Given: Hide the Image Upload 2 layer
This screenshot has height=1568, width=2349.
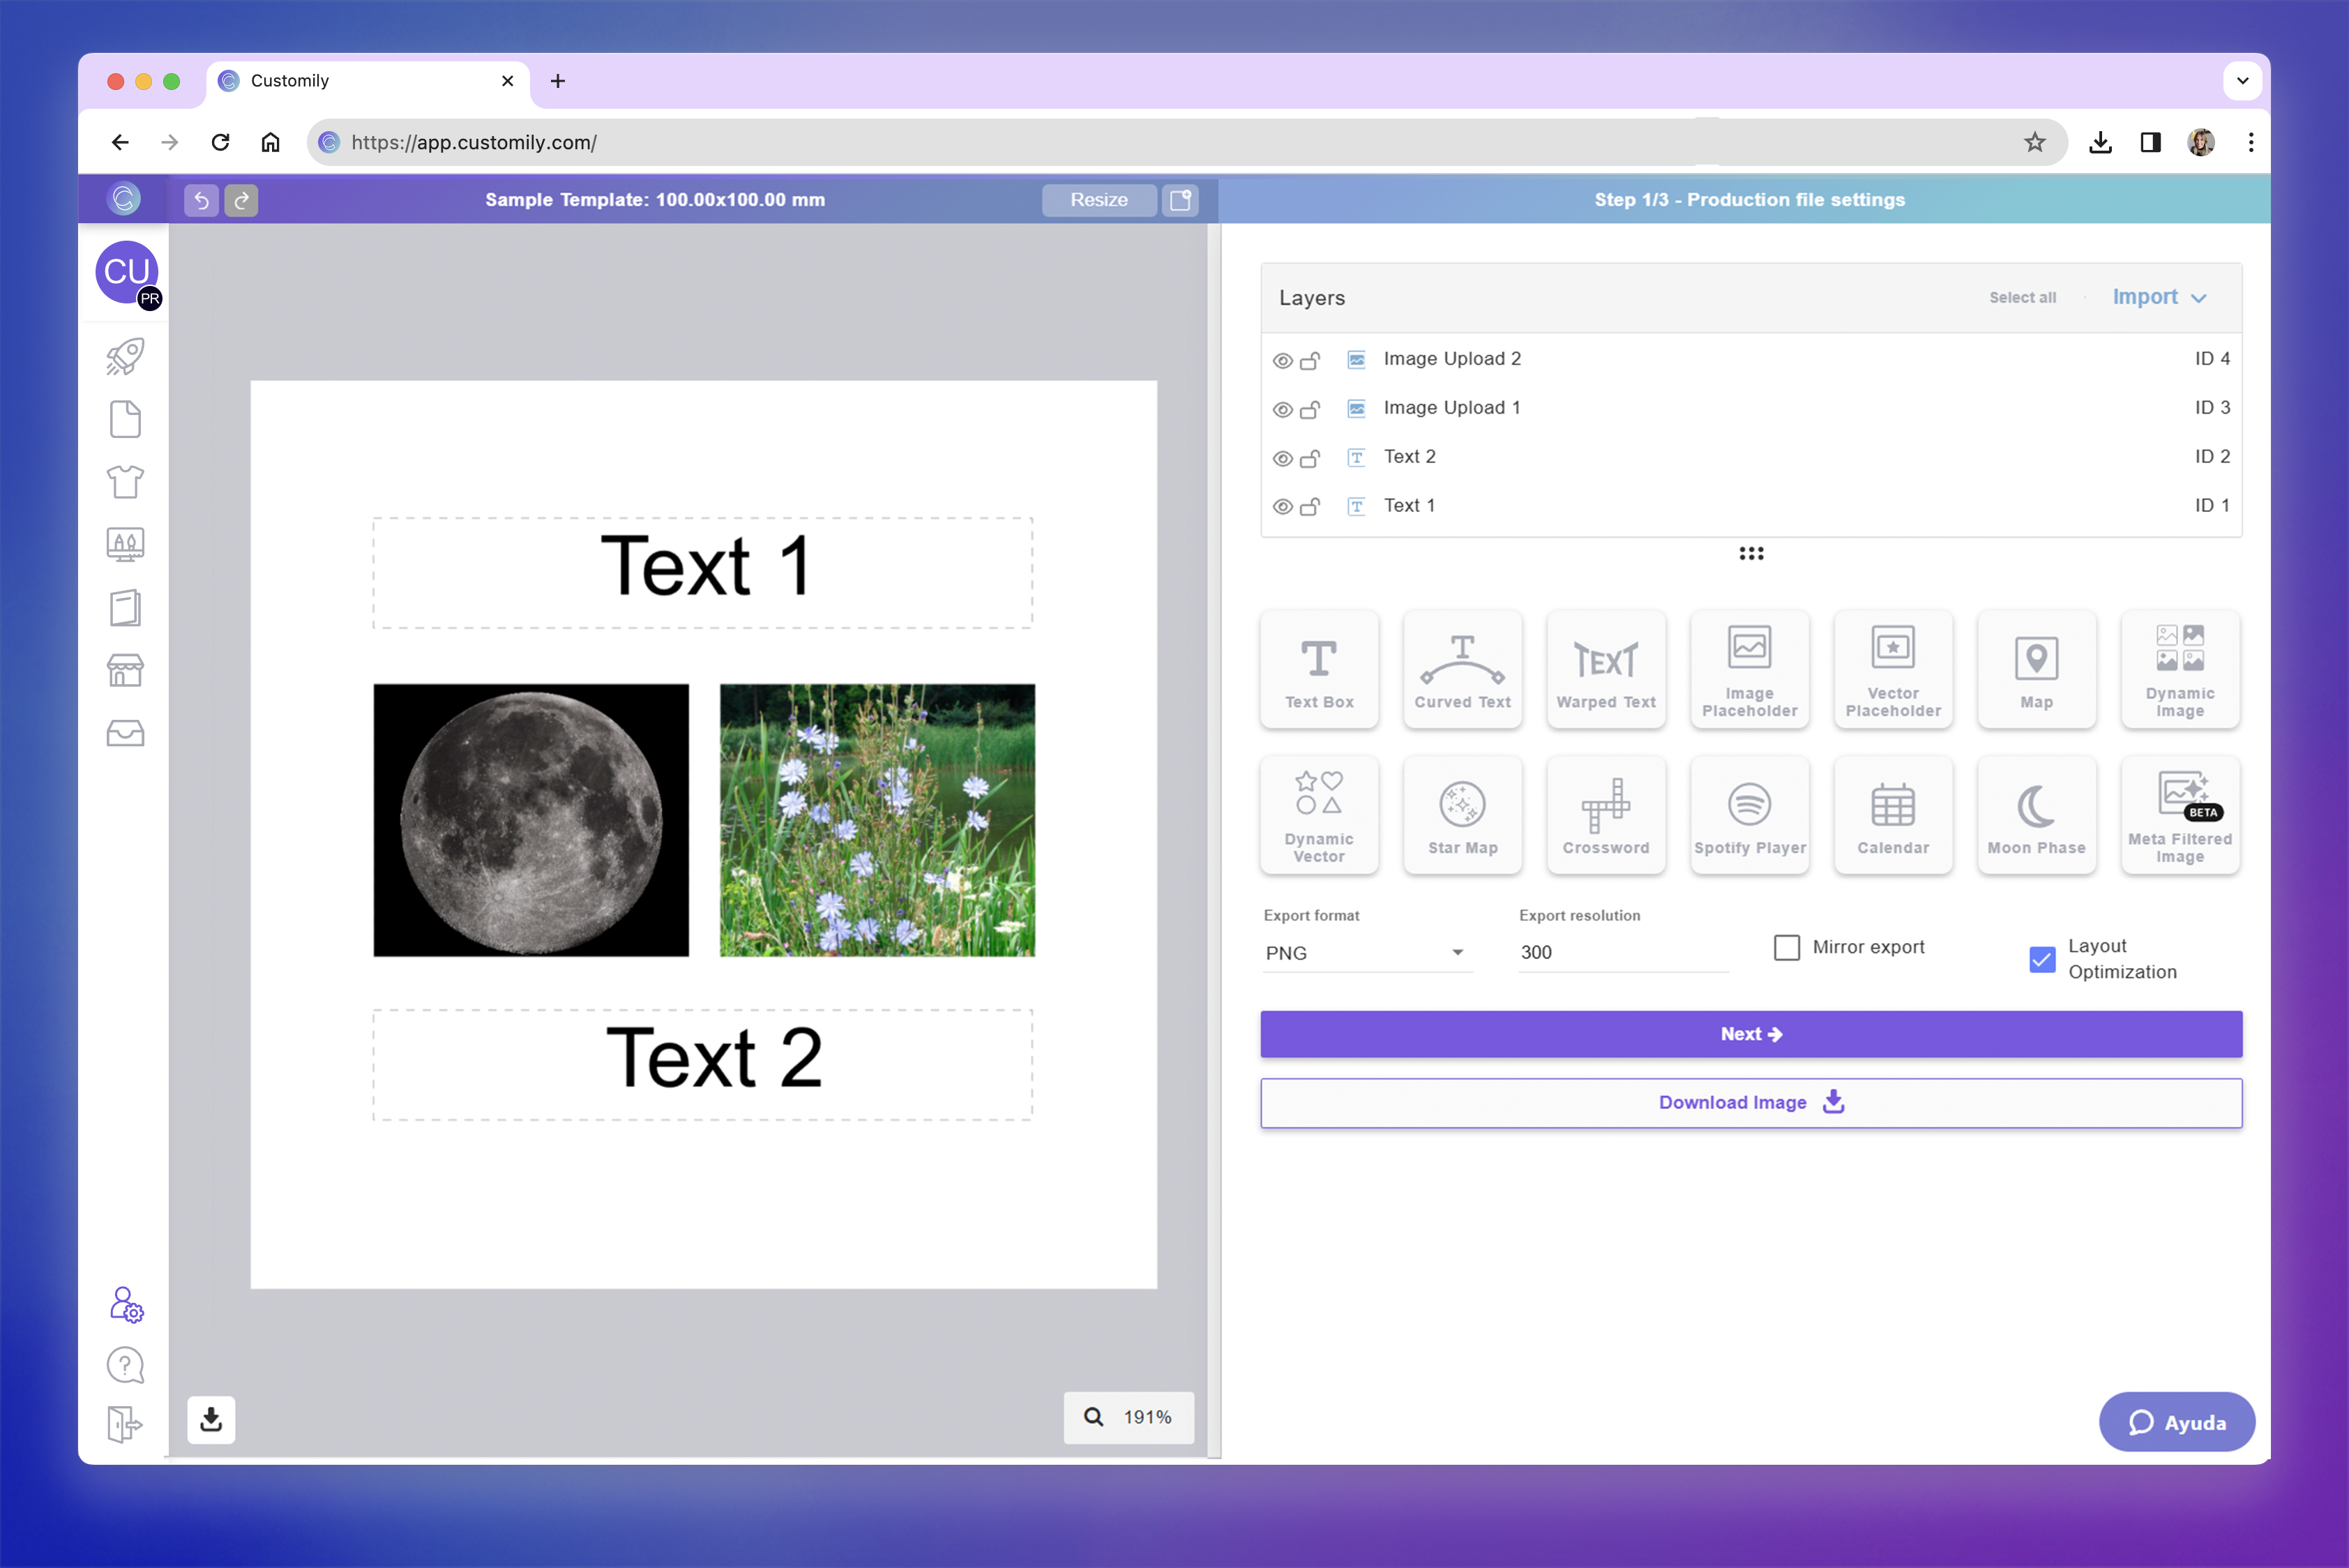Looking at the screenshot, I should pyautogui.click(x=1282, y=361).
